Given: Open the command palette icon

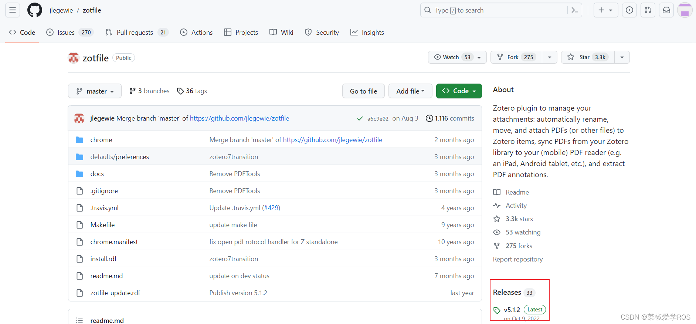Looking at the screenshot, I should click(575, 10).
